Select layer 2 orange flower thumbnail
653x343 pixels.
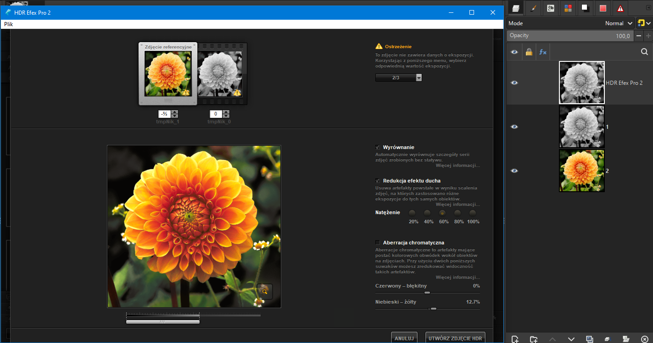coord(581,171)
